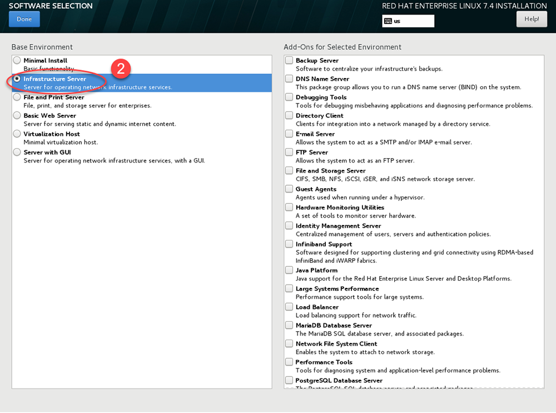Viewport: 556px width, 413px height.
Task: Tick the Load Balancer checkbox
Action: tap(289, 307)
